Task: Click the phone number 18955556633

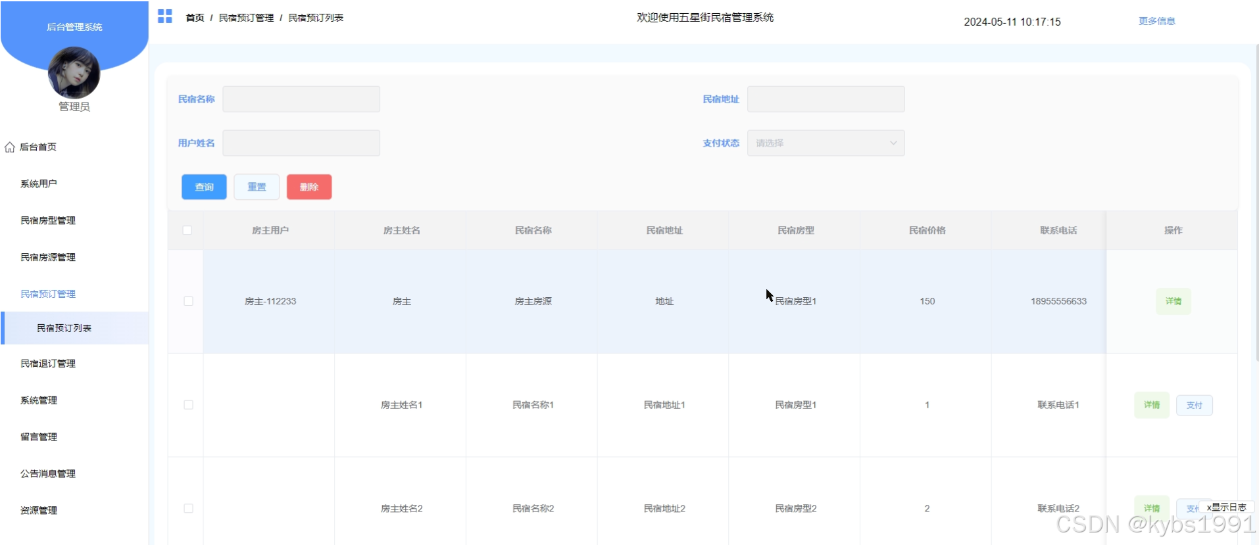Action: pos(1058,302)
